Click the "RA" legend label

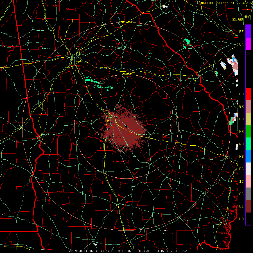coord(241,144)
